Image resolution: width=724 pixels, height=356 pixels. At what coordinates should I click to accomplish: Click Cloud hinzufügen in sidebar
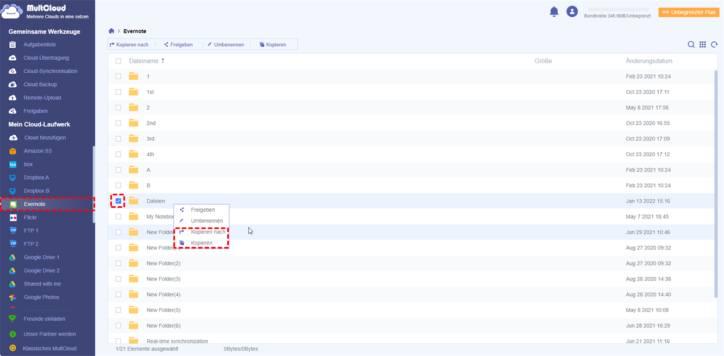45,137
